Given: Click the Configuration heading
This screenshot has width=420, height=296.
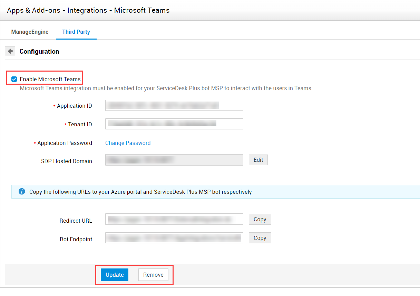Looking at the screenshot, I should 39,51.
